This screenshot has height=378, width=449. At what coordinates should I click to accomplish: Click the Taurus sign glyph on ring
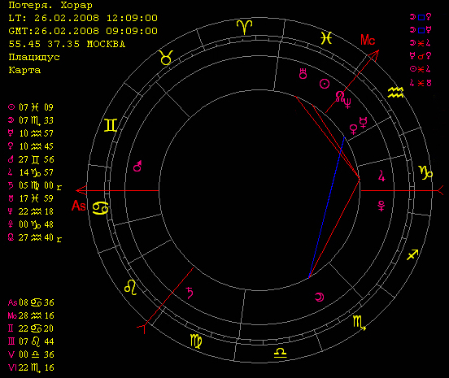point(167,58)
